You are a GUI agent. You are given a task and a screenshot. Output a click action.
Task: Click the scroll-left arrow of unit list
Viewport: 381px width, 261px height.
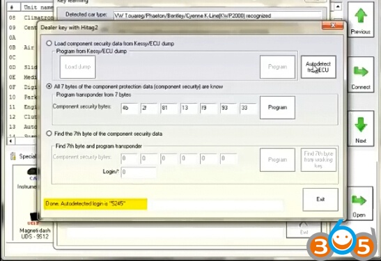(10, 141)
